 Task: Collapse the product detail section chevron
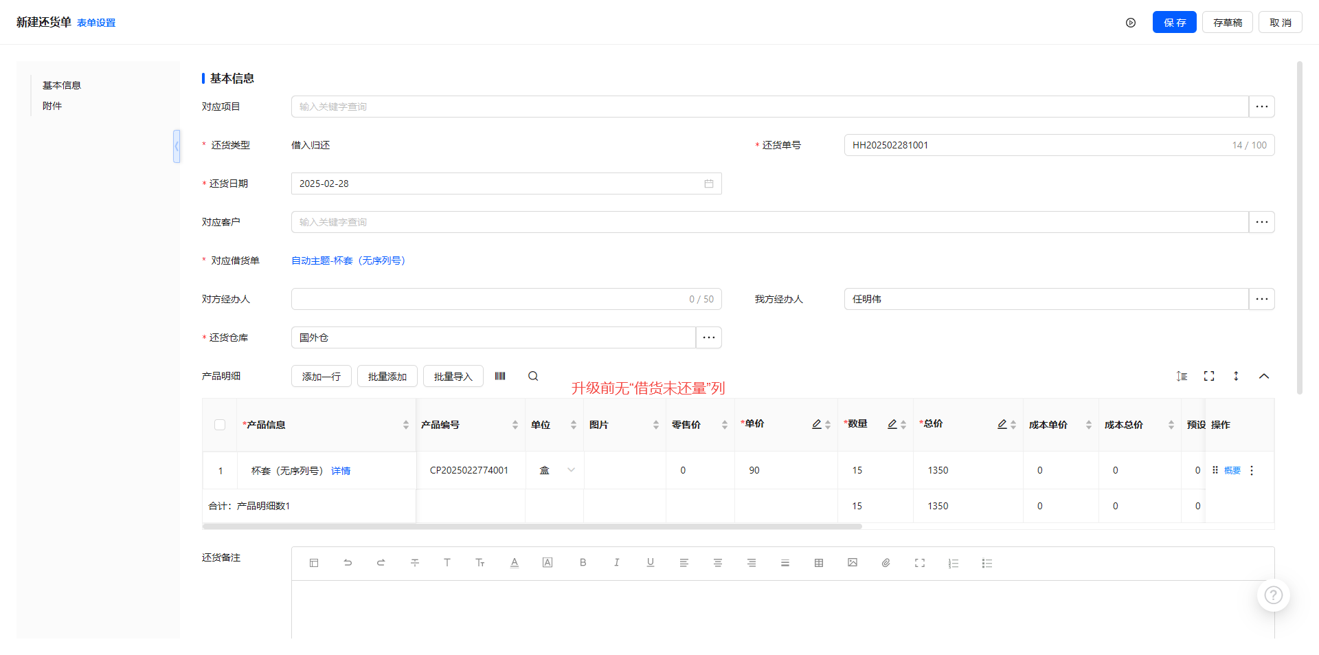1263,376
